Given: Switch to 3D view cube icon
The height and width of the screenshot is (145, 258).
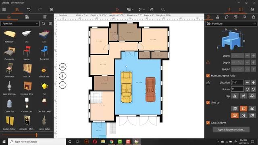Looking at the screenshot, I should (x=252, y=10).
